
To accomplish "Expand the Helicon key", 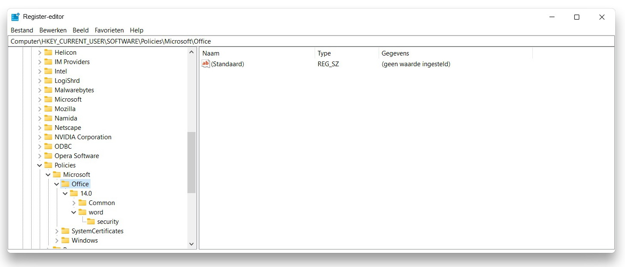I will click(40, 53).
